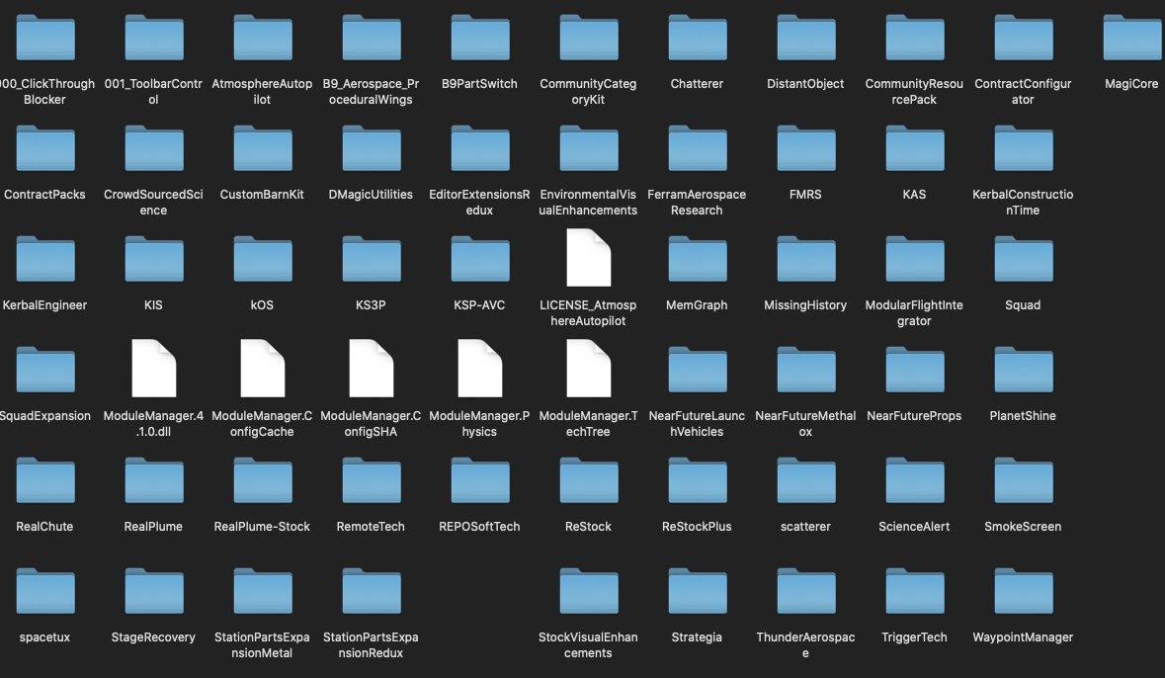Click the ThunderAerospace folder icon
Image resolution: width=1165 pixels, height=678 pixels.
(x=806, y=591)
